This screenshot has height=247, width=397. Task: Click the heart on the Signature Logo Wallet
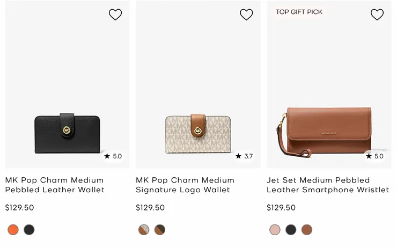click(x=246, y=14)
